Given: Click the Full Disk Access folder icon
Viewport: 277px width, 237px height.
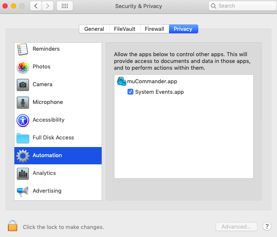Looking at the screenshot, I should (x=23, y=138).
